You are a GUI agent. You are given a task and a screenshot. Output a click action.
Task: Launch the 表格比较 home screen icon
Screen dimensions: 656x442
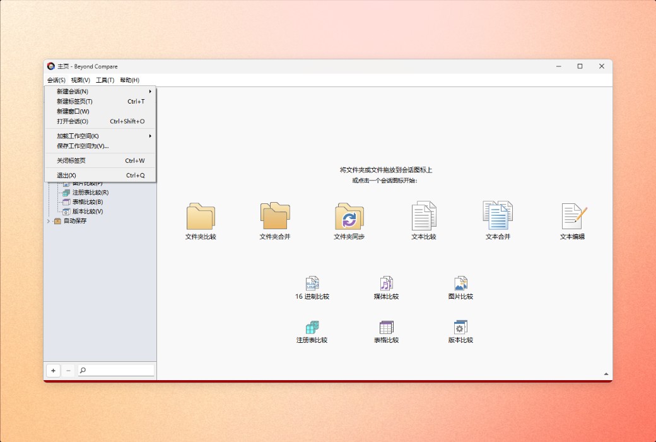pyautogui.click(x=386, y=331)
